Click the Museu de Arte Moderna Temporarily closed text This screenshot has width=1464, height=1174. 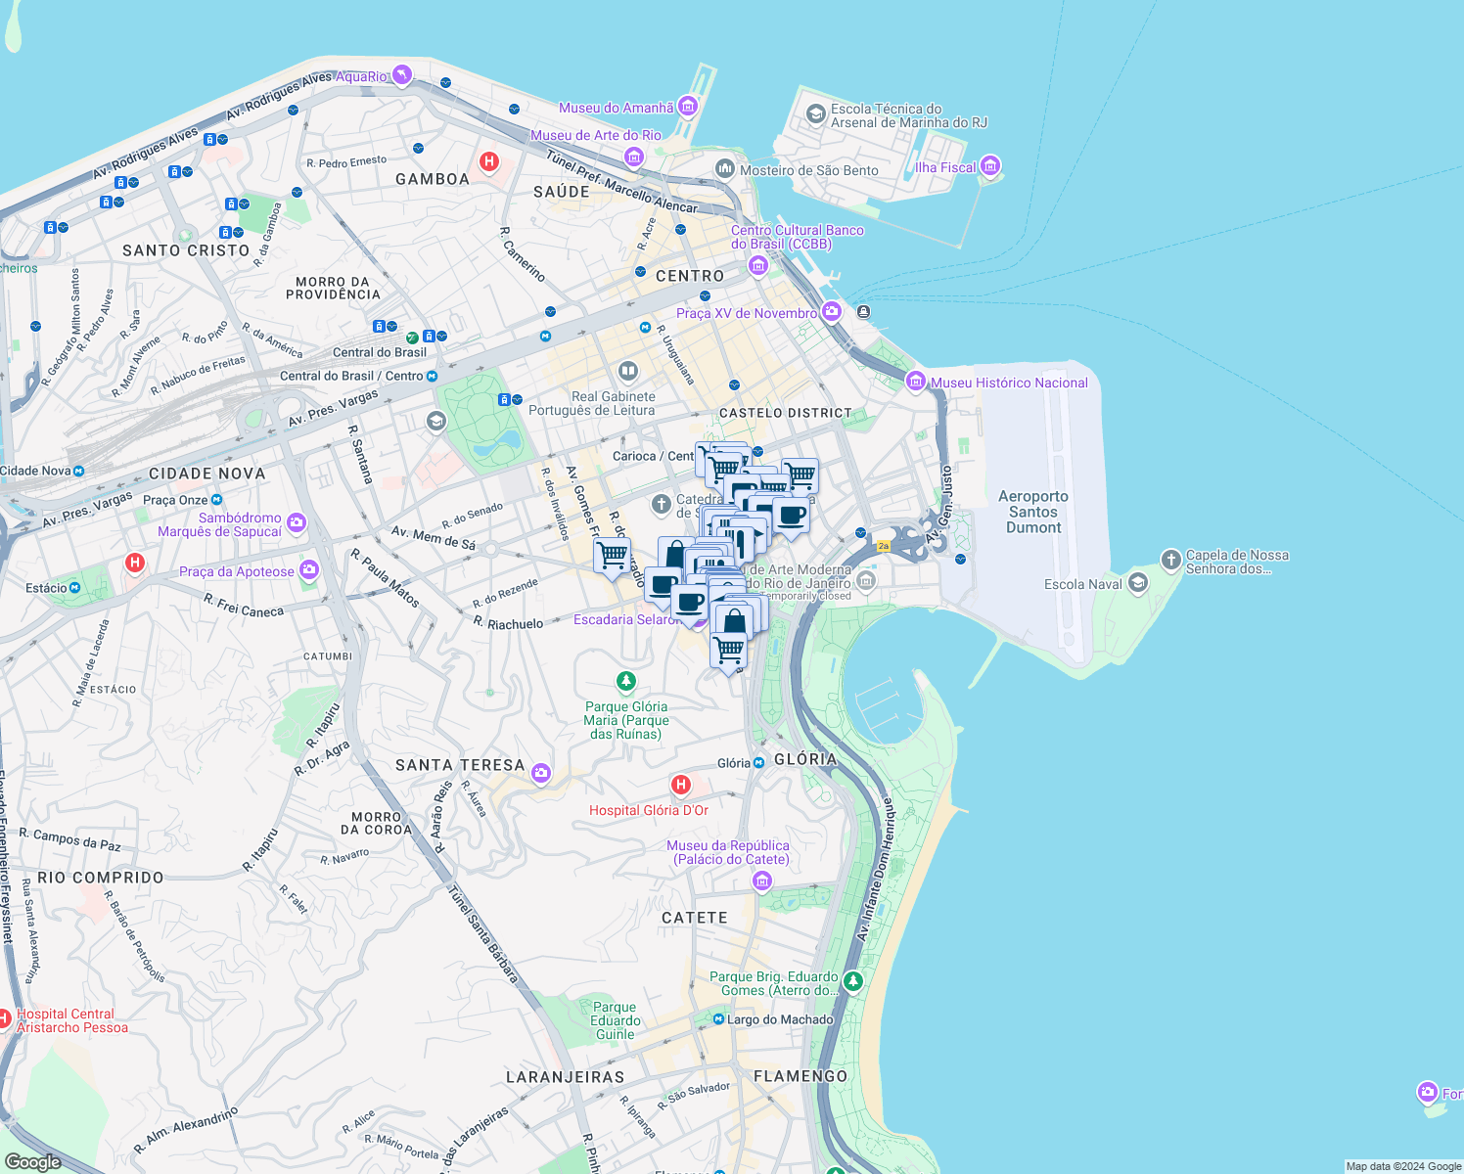(x=807, y=596)
